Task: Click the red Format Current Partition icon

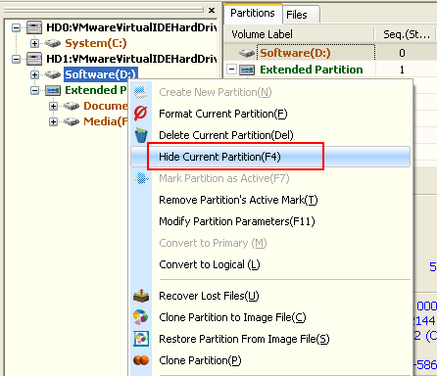Action: (141, 114)
